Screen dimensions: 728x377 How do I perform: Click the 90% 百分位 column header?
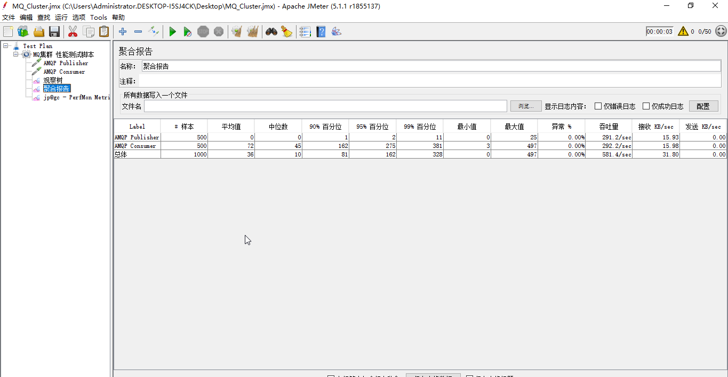coord(325,127)
